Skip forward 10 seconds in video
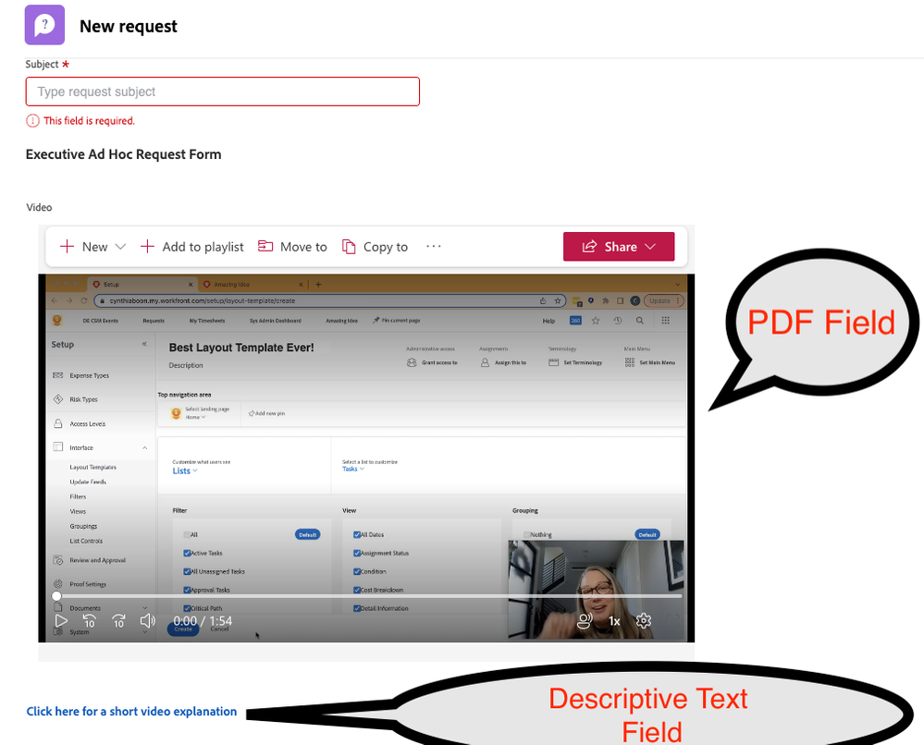924x745 pixels. click(x=118, y=621)
